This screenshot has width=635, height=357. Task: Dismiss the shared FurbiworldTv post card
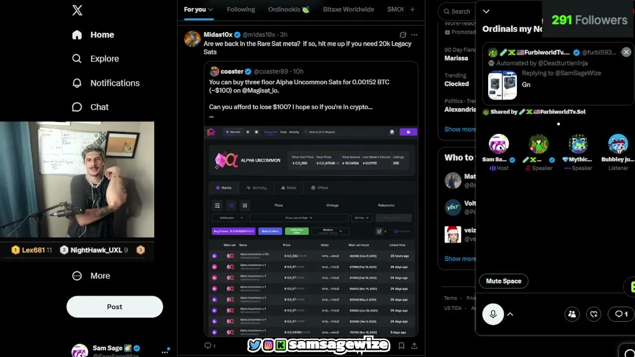coord(626,52)
